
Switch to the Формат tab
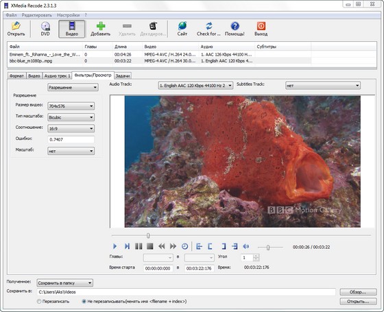click(16, 76)
